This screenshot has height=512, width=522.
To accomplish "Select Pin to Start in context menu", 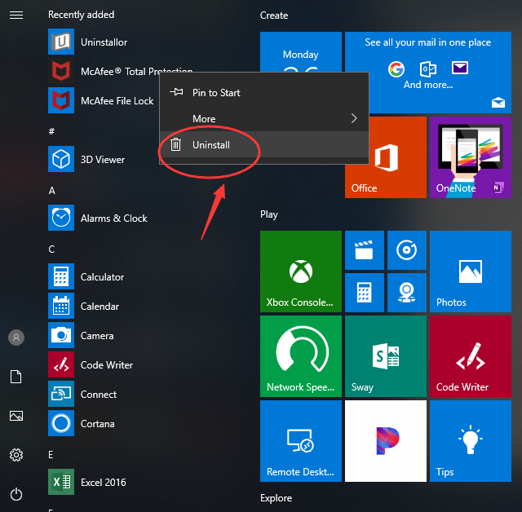I will (264, 92).
